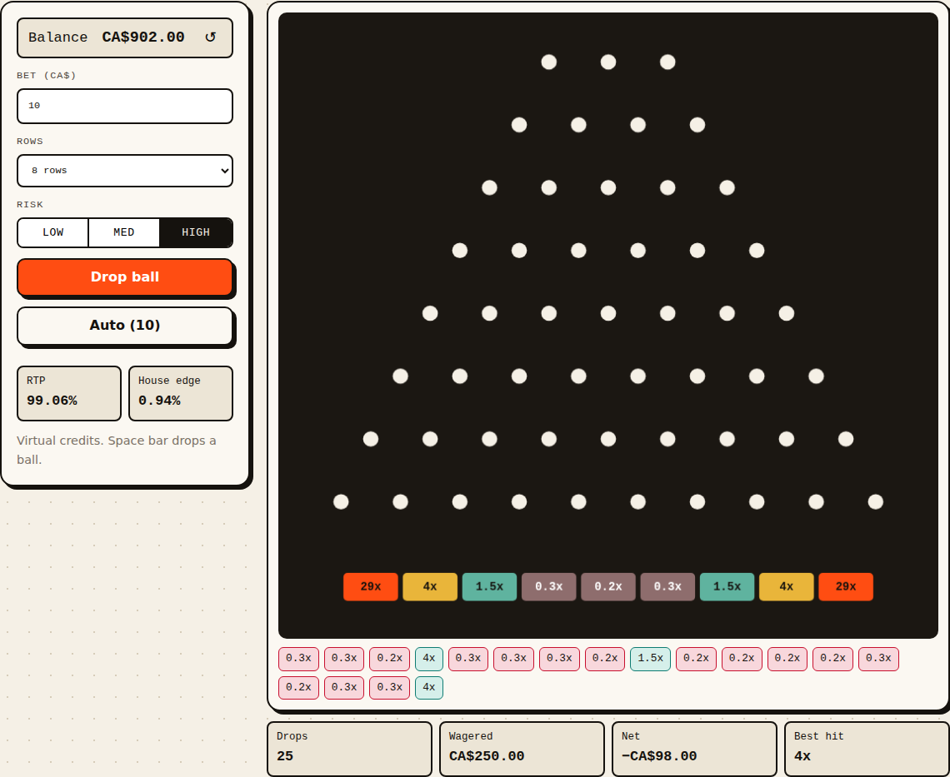Screen dimensions: 950x777
Task: Click the Wagered CA$250.00 stat card
Action: pyautogui.click(x=522, y=749)
